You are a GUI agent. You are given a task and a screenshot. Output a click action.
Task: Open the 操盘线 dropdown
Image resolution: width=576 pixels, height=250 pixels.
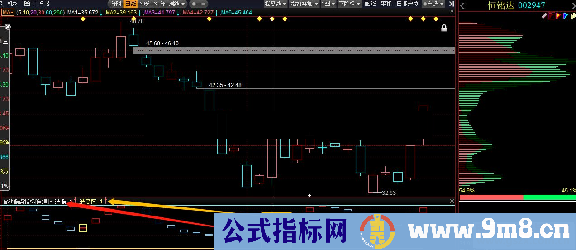click(x=276, y=4)
